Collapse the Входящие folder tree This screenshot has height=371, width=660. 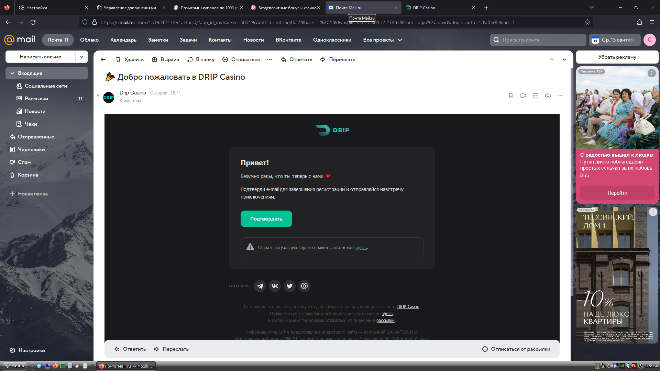tap(12, 73)
